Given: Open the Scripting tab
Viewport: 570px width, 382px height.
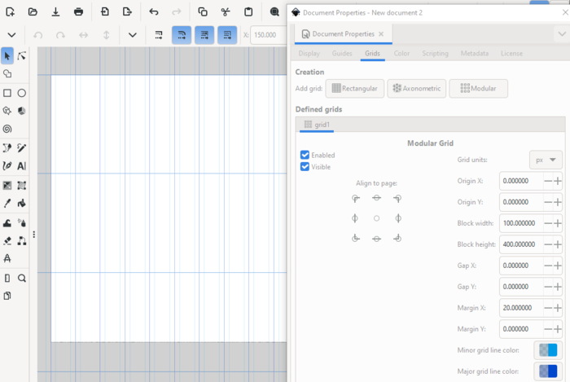Looking at the screenshot, I should coord(435,53).
